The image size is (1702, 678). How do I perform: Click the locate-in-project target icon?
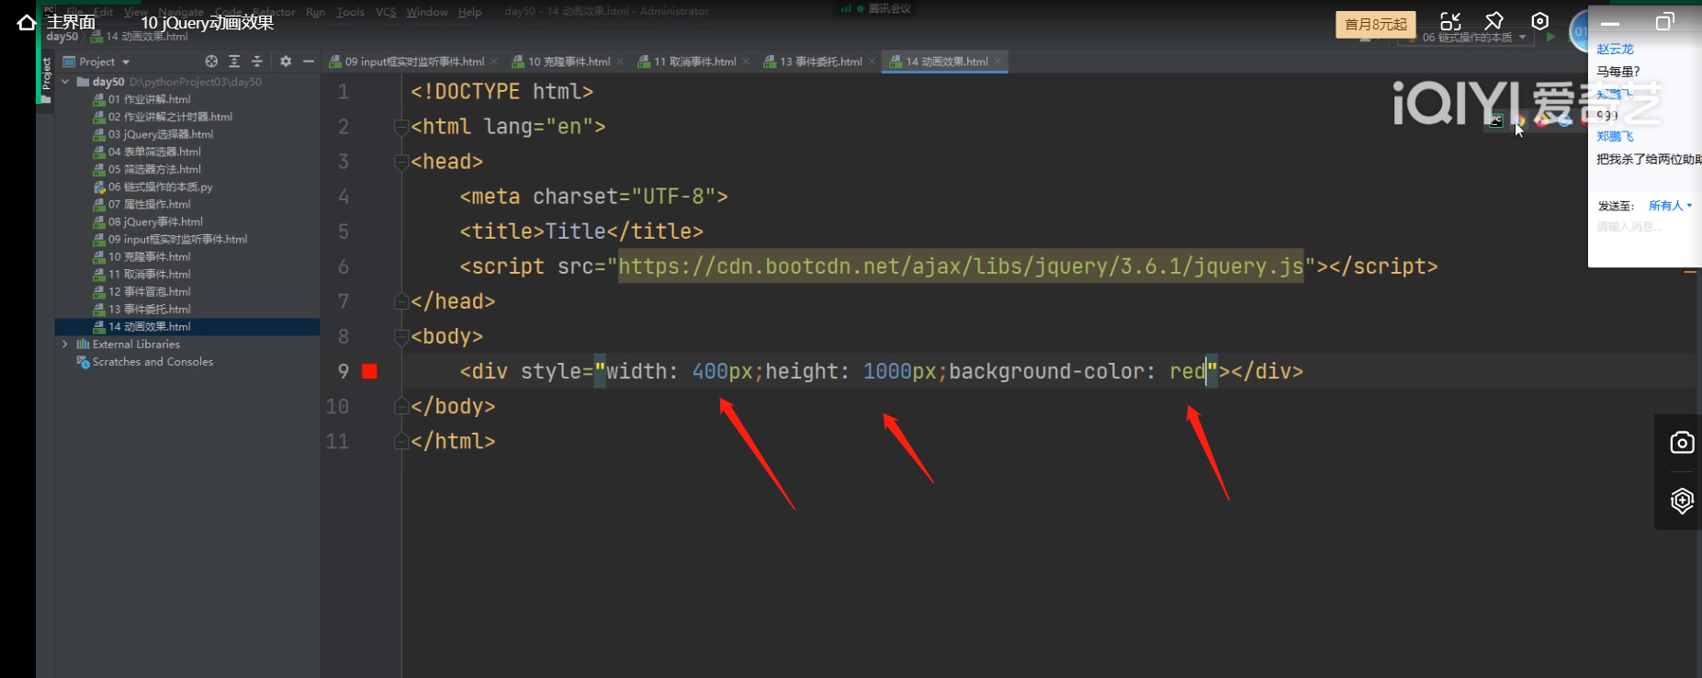tap(211, 62)
